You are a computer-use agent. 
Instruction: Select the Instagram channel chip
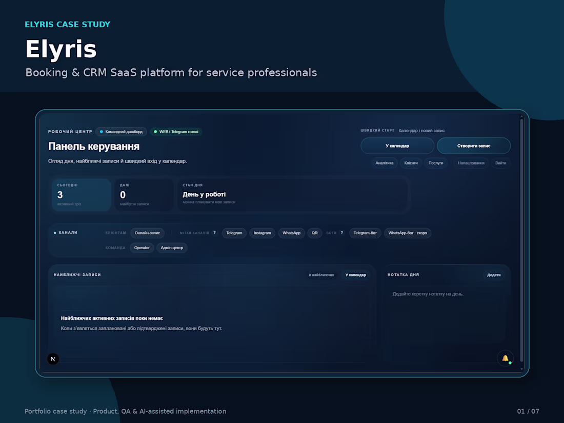coord(262,233)
